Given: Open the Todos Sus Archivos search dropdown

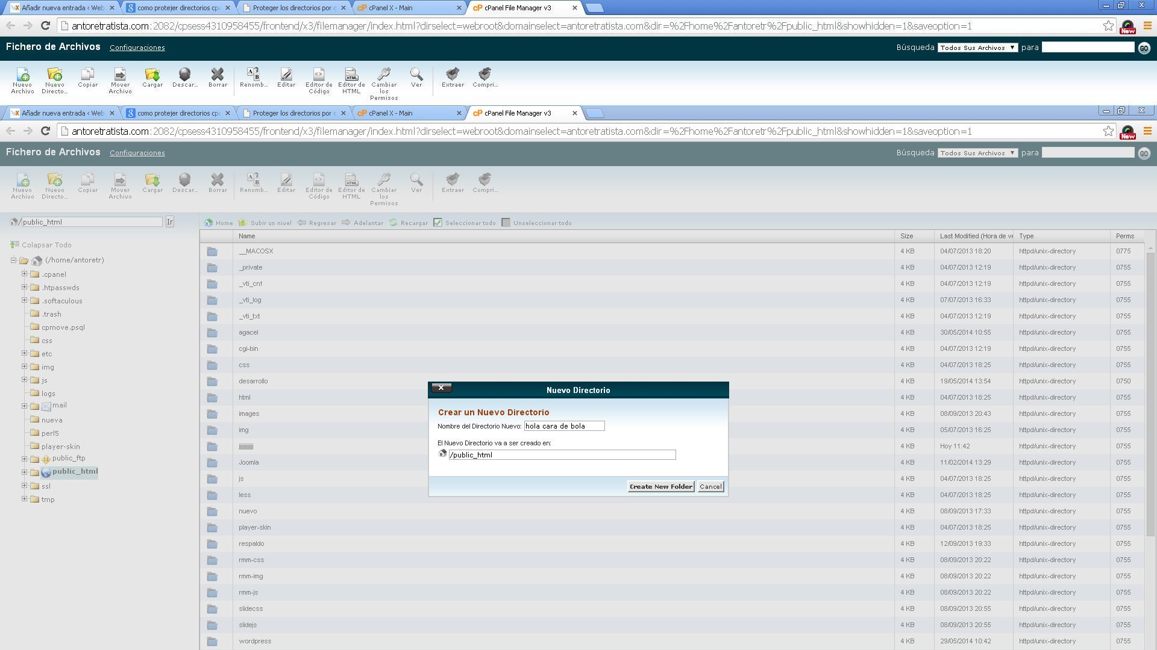Looking at the screenshot, I should click(x=977, y=152).
